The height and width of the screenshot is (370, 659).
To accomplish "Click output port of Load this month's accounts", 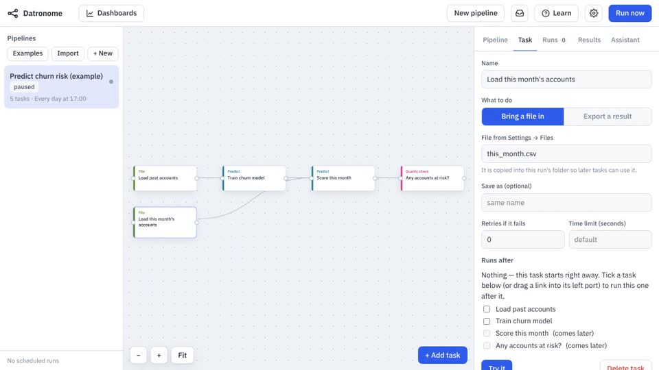I will click(197, 222).
